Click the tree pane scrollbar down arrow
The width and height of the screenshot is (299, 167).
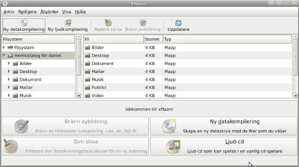pyautogui.click(x=78, y=96)
